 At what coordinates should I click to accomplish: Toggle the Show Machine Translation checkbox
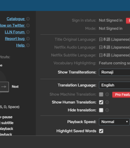click(x=101, y=94)
